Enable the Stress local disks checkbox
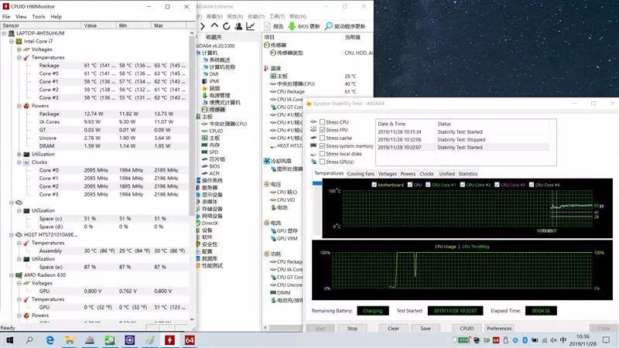The height and width of the screenshot is (348, 619). point(323,154)
